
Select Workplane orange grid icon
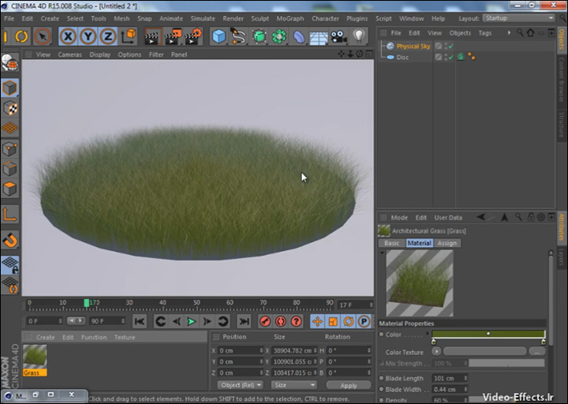pyautogui.click(x=9, y=128)
